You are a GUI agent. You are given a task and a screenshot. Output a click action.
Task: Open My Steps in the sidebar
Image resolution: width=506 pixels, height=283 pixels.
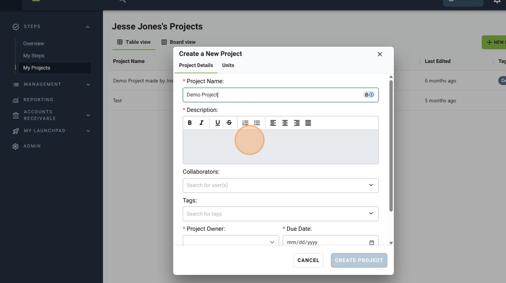(x=34, y=56)
